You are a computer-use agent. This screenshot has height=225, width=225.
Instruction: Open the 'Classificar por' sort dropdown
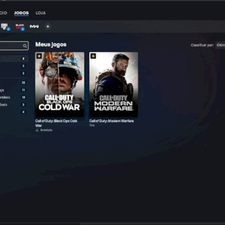[220, 45]
